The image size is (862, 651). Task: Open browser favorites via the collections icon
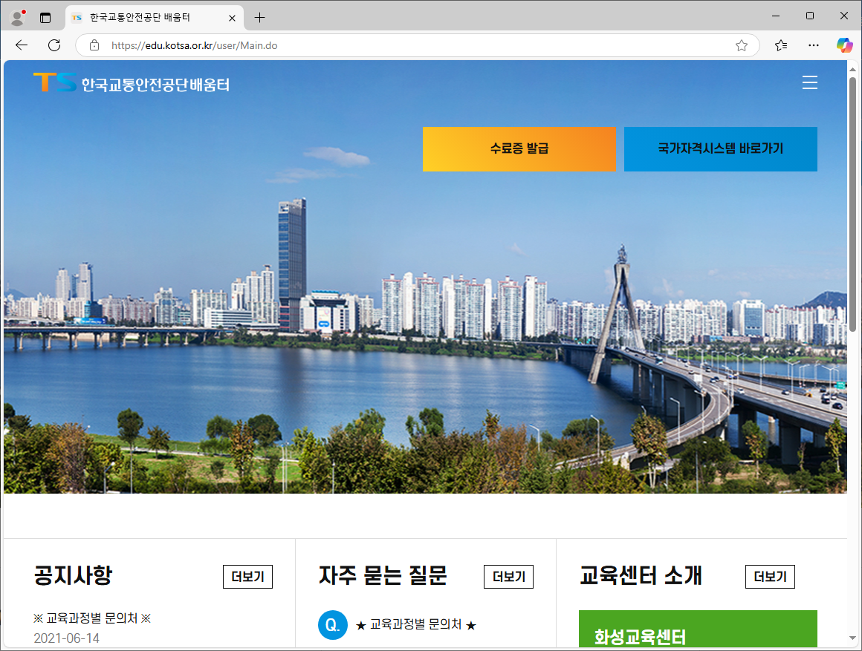click(780, 45)
